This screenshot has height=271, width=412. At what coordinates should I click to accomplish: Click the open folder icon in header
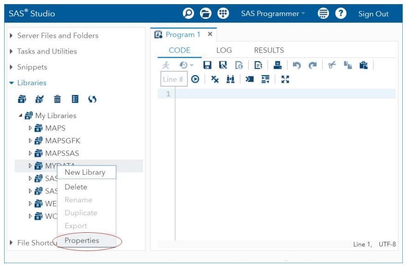tap(205, 13)
